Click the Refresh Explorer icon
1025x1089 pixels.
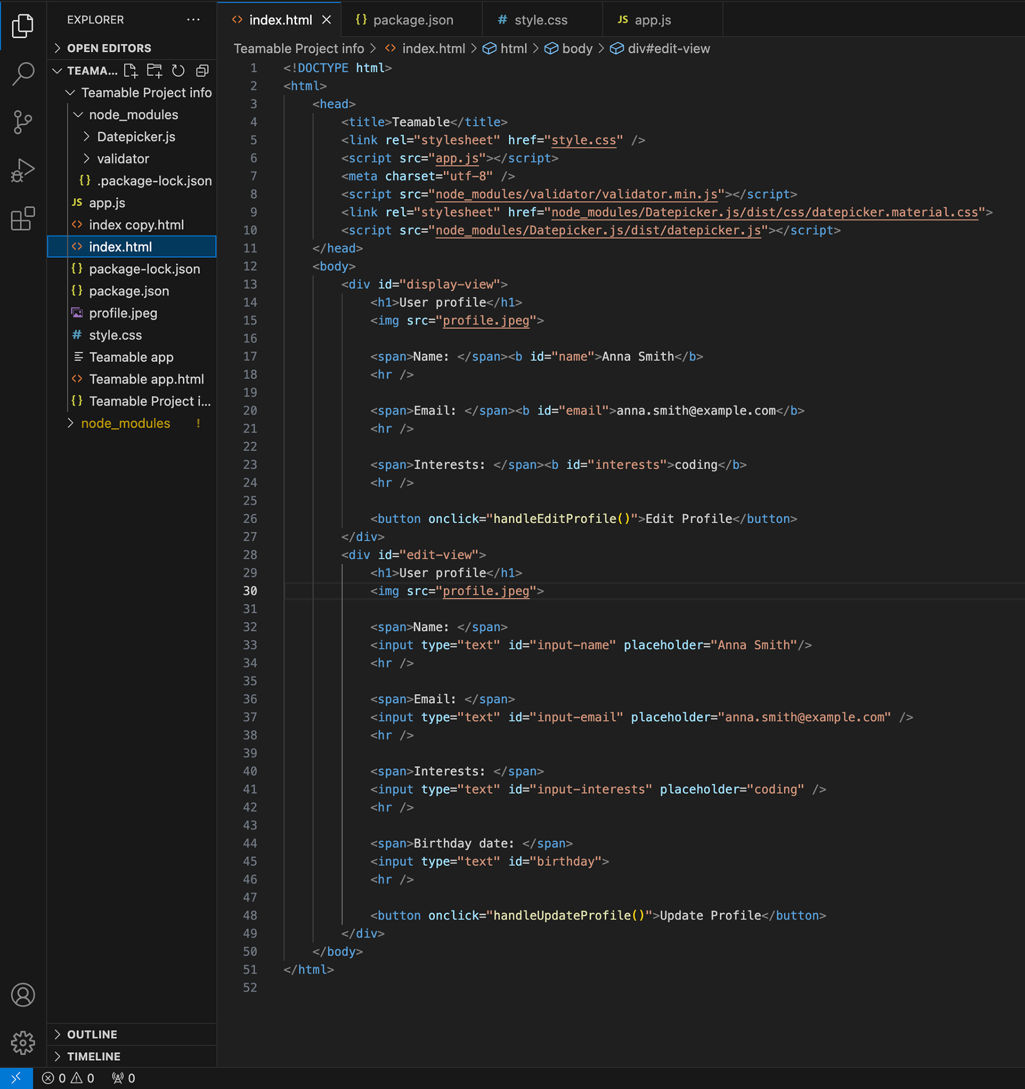(178, 70)
